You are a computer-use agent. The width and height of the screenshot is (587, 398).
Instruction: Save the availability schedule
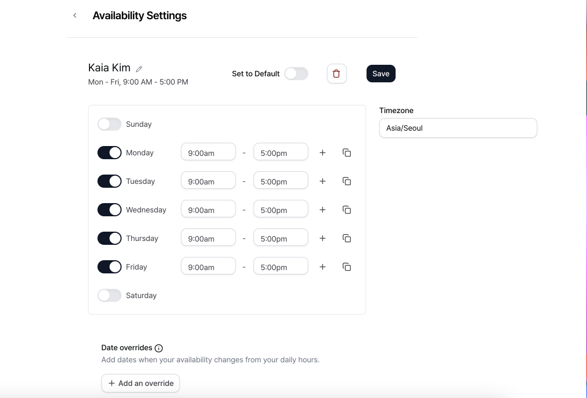381,74
